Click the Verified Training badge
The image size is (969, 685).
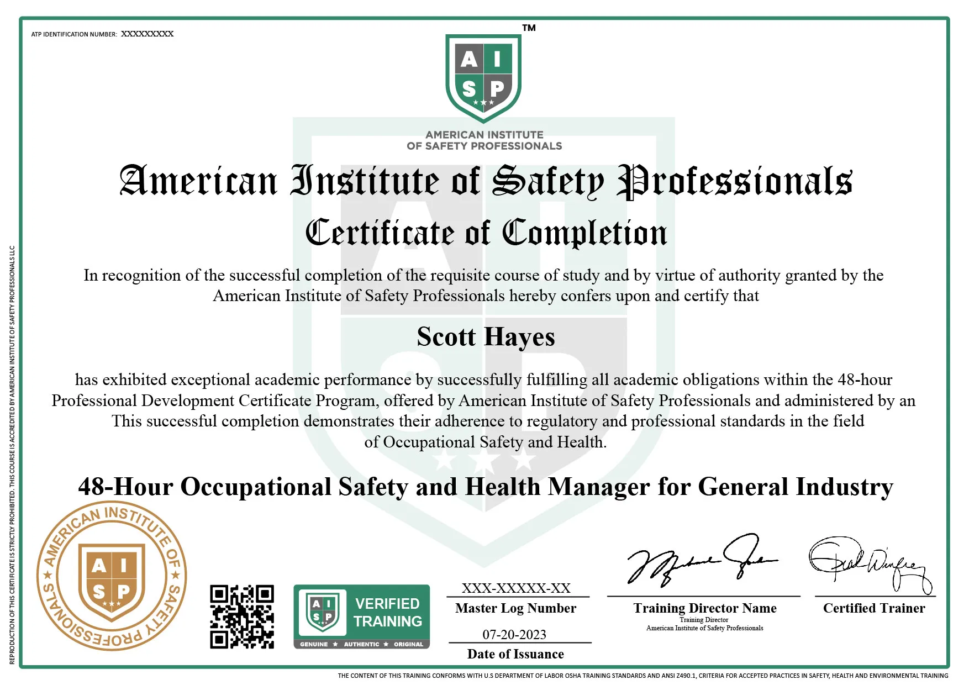point(361,616)
